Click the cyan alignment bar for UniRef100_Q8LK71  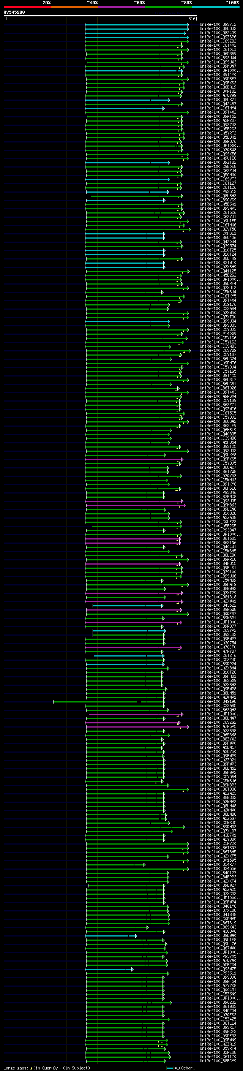[127, 100]
